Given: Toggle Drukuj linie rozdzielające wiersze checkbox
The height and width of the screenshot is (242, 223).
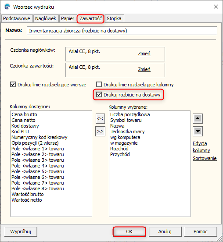Looking at the screenshot, I should [x=13, y=85].
